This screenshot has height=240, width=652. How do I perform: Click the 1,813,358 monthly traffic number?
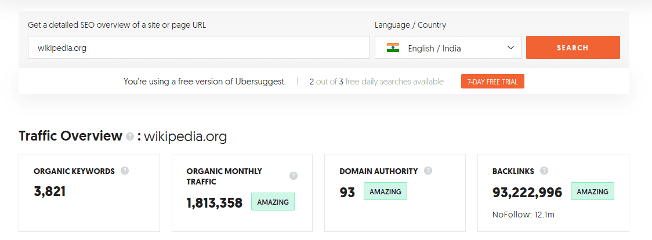pos(215,202)
